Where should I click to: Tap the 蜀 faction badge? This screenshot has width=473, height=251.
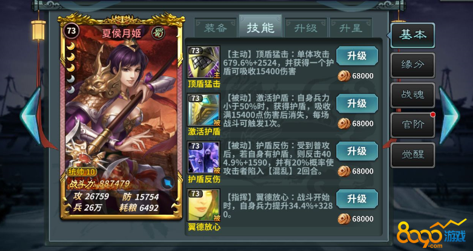[x=159, y=33]
